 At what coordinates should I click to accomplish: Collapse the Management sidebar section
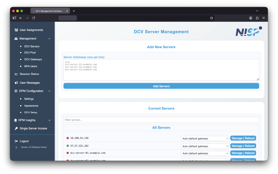point(49,39)
